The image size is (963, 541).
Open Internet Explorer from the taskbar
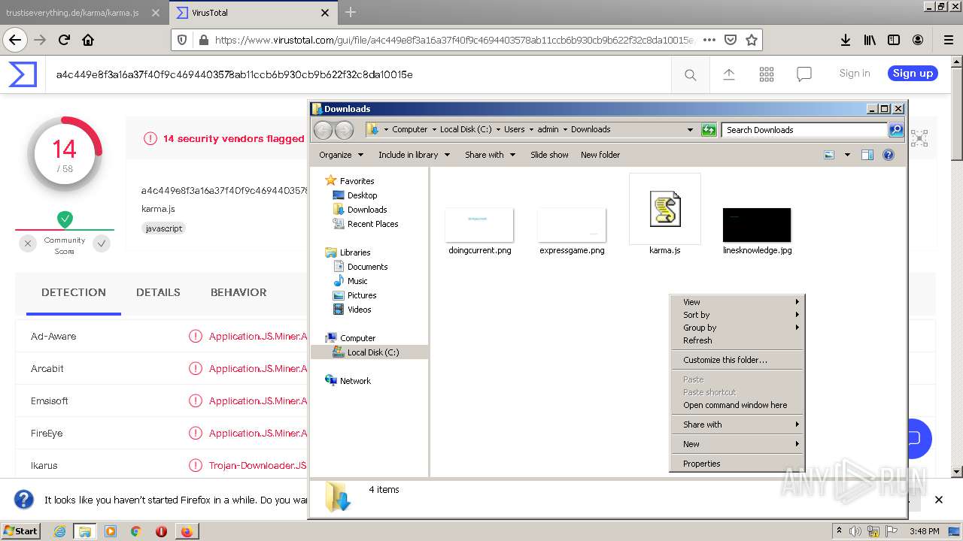(59, 531)
